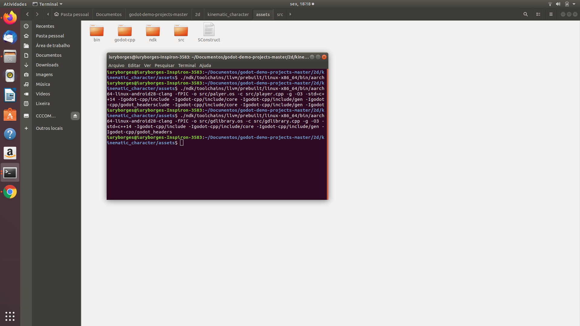Open the Terminal app menu in top bar
The width and height of the screenshot is (580, 326).
click(x=47, y=4)
